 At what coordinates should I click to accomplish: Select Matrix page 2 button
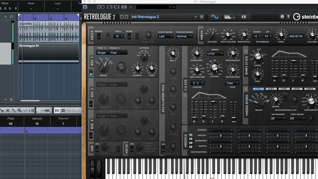[x=191, y=139]
